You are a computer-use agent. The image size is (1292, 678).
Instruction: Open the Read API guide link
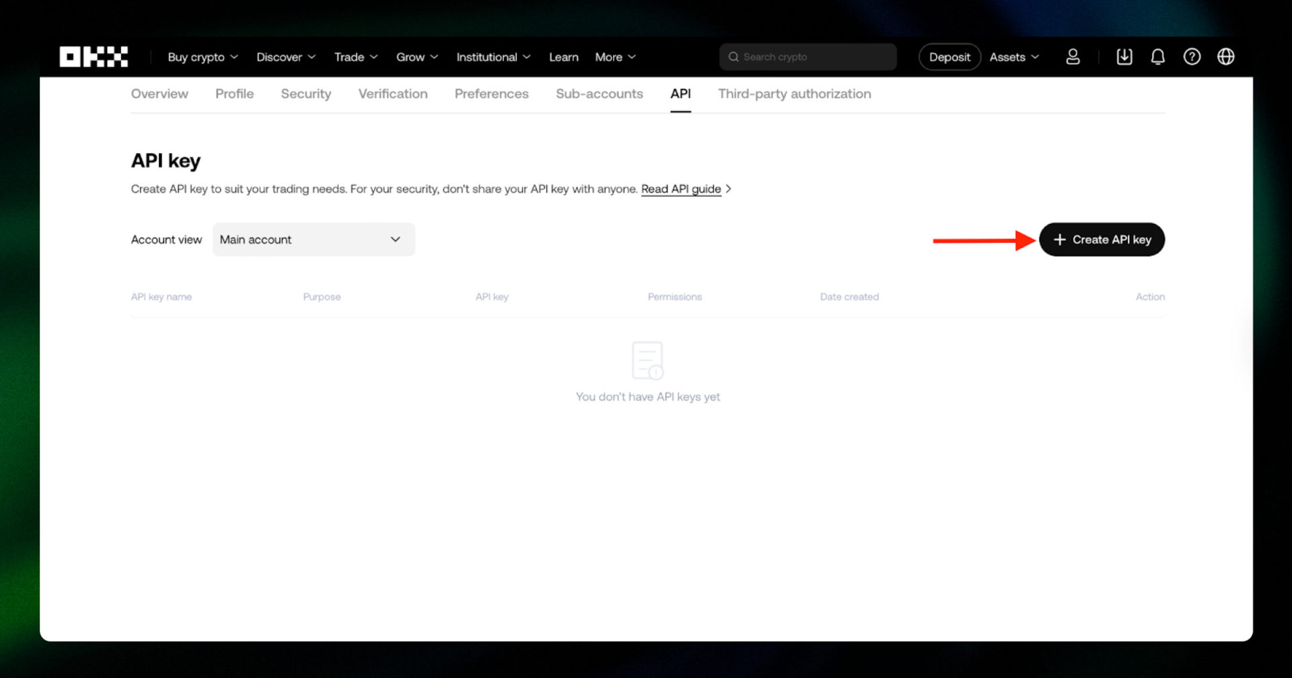point(680,189)
